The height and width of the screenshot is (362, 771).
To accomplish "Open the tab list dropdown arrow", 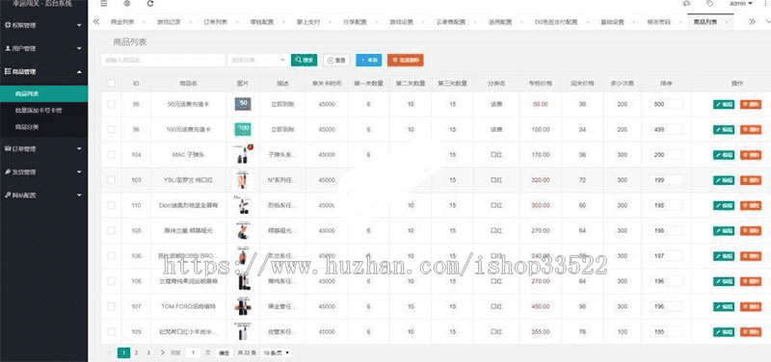I will coord(767,21).
